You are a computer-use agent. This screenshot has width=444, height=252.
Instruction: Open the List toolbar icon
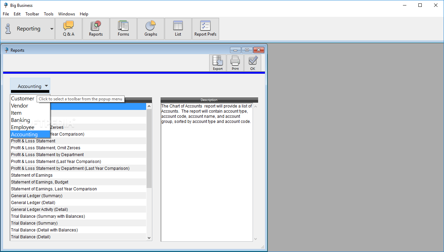click(x=178, y=29)
